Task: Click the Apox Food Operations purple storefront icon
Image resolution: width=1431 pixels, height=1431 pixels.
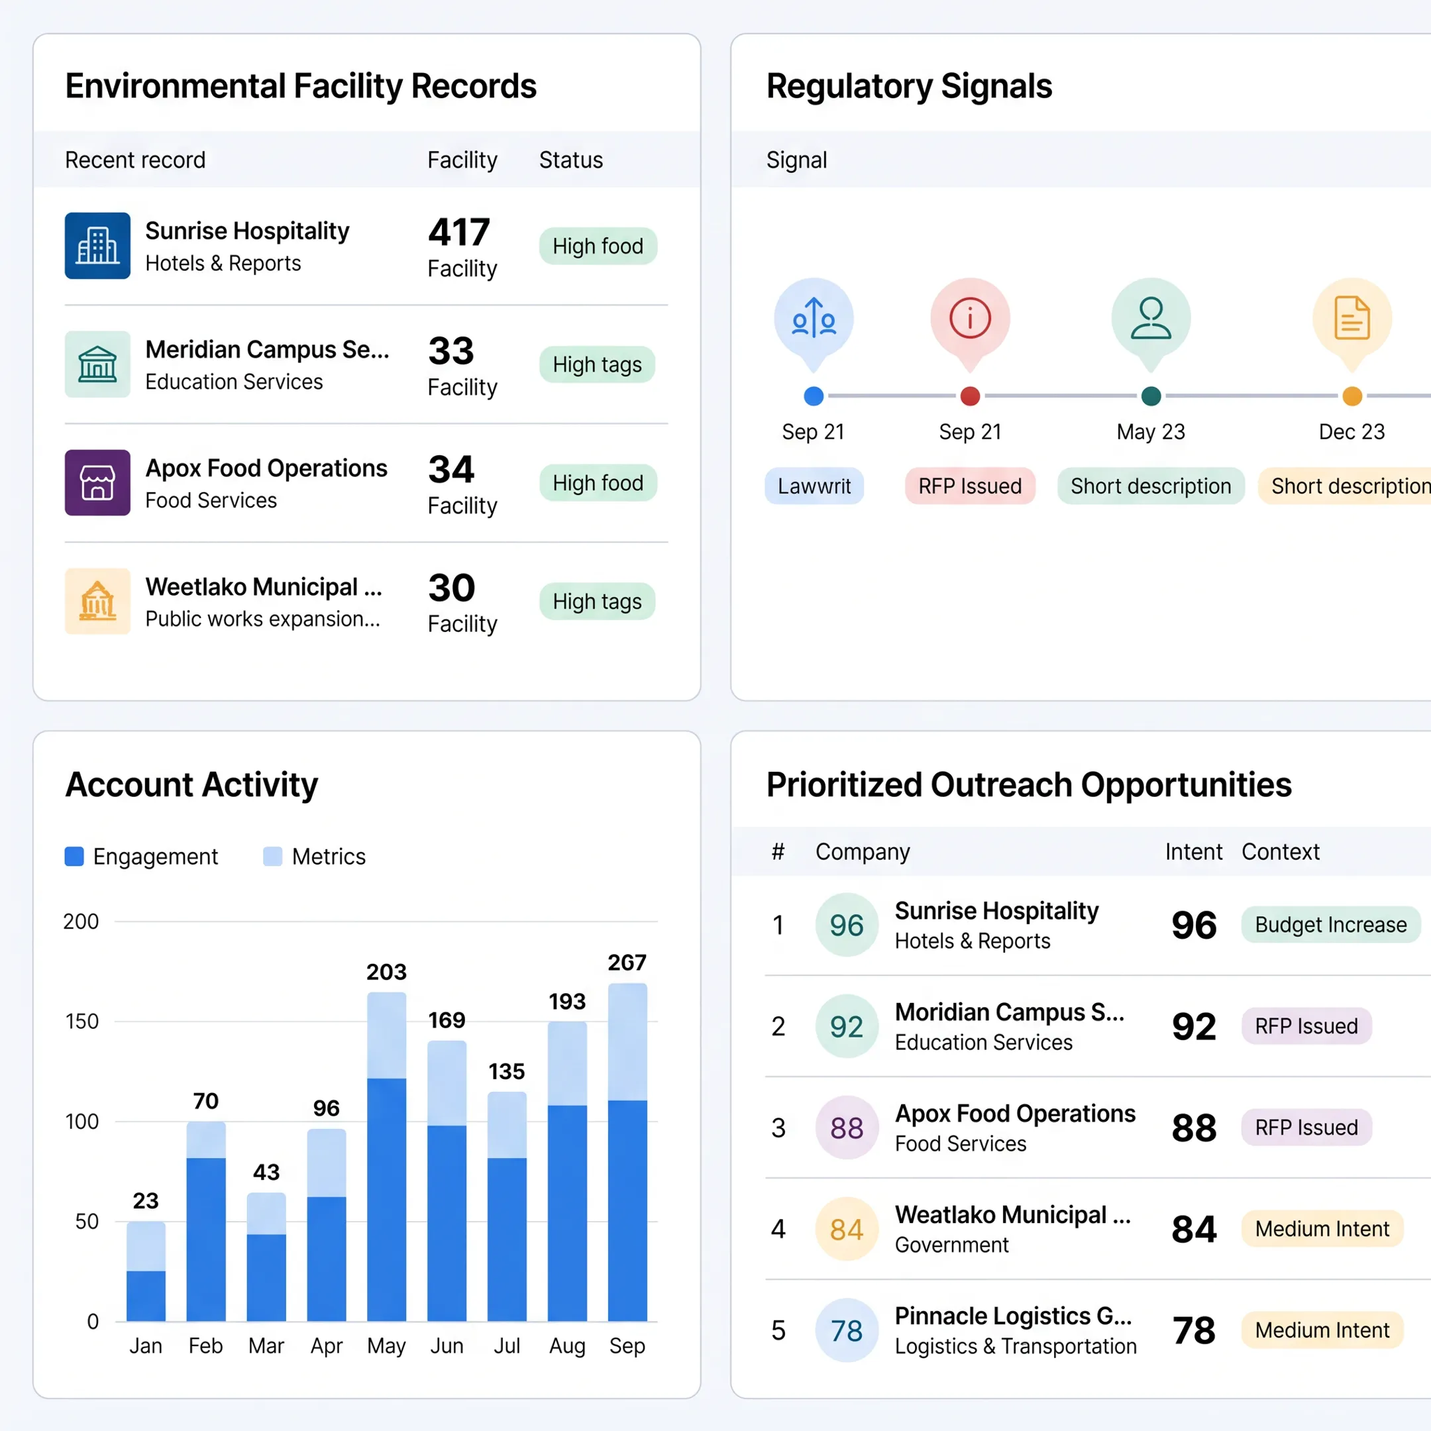Action: [x=97, y=483]
